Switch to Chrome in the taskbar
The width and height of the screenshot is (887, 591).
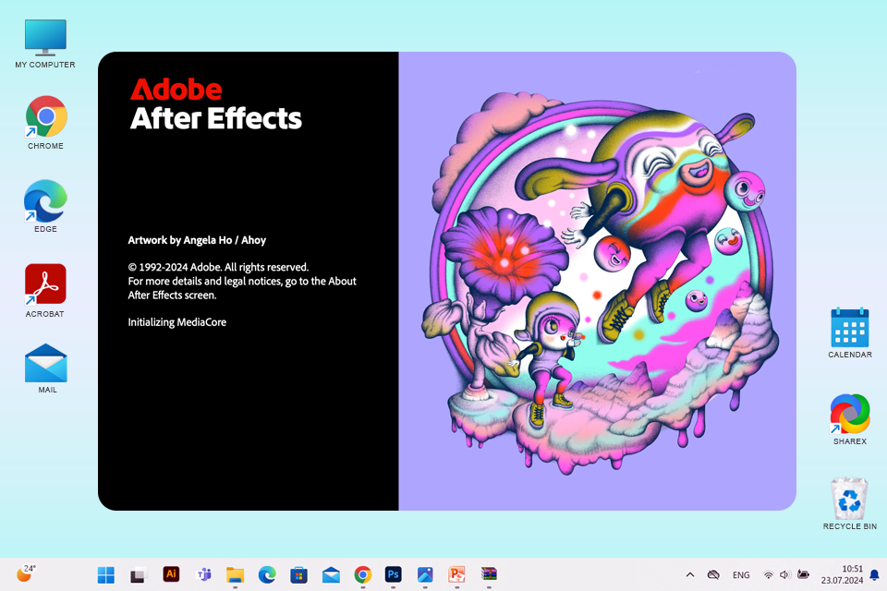tap(362, 574)
